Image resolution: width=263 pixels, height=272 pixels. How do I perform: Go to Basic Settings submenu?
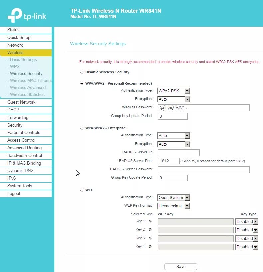tap(23, 59)
